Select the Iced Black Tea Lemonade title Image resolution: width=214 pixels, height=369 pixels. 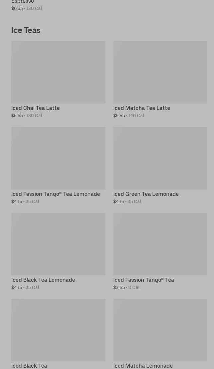43,280
